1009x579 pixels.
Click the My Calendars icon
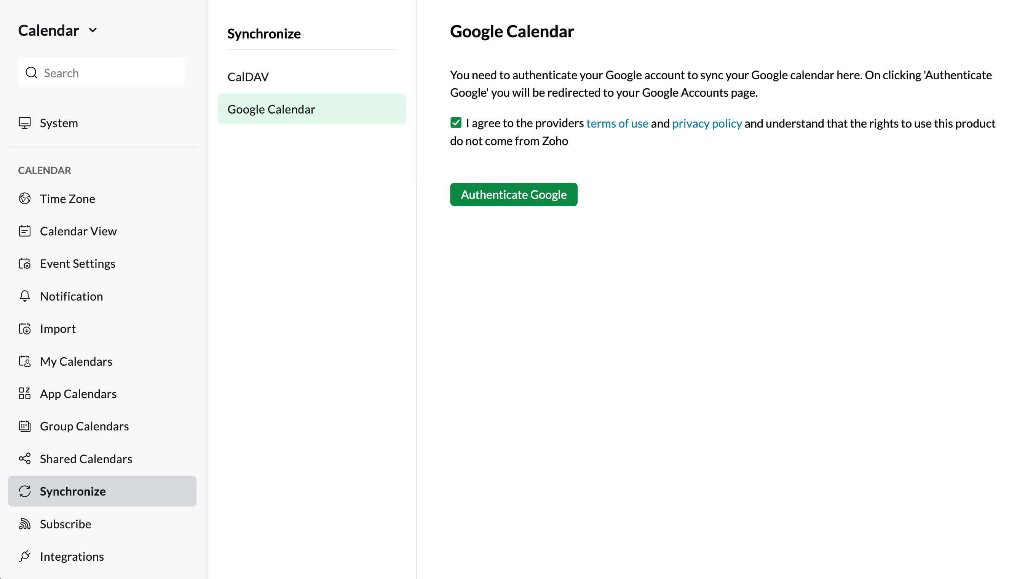point(24,361)
